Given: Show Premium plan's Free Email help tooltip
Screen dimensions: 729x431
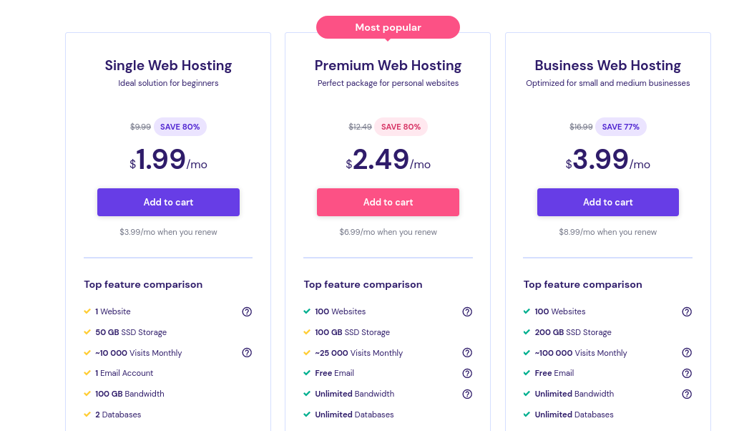Looking at the screenshot, I should pyautogui.click(x=467, y=373).
